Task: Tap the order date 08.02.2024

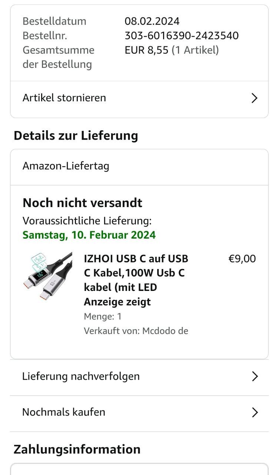Action: (x=152, y=21)
